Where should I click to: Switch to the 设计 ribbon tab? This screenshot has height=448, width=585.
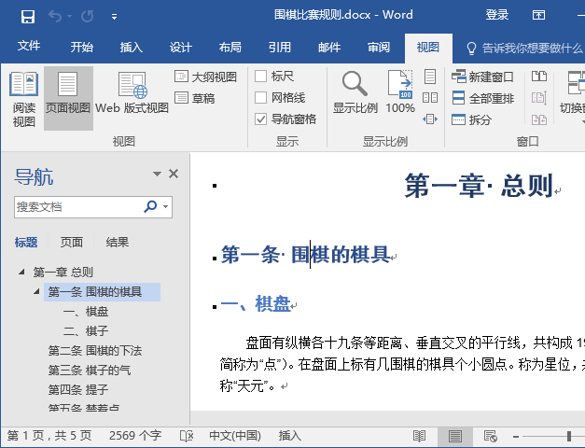point(181,47)
